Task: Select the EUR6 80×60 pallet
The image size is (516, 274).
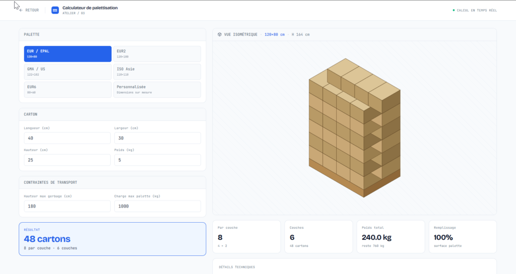Action: pyautogui.click(x=68, y=90)
